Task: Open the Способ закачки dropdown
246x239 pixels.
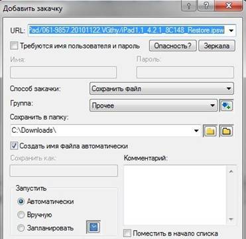Action: click(x=162, y=89)
